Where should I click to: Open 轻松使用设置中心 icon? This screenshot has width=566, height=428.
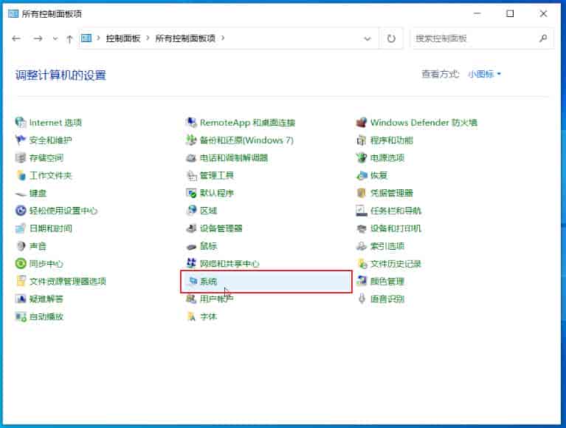[21, 211]
